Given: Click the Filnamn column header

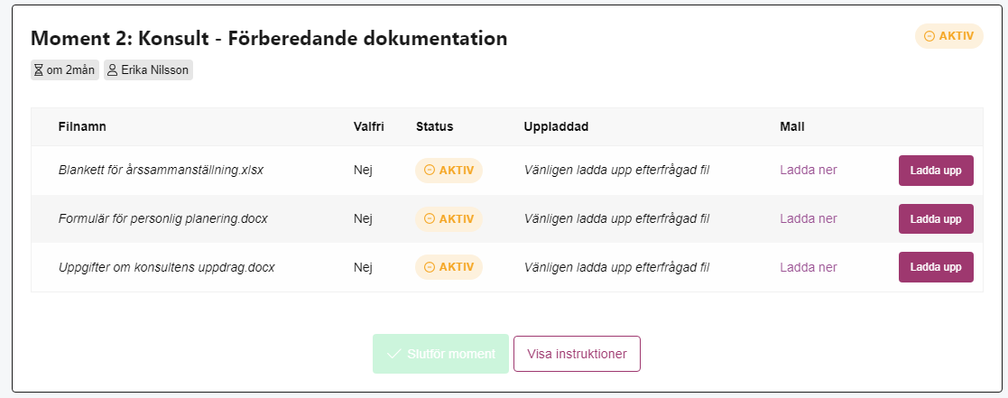Looking at the screenshot, I should pos(82,126).
